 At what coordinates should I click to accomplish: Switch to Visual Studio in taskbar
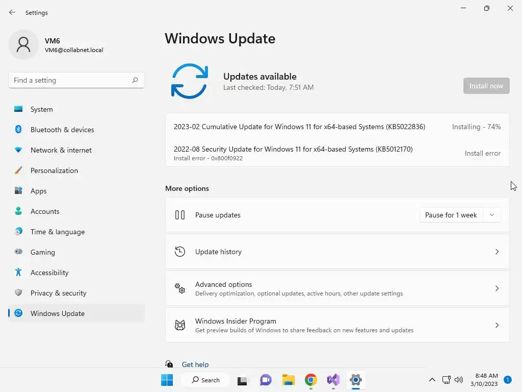(x=333, y=380)
